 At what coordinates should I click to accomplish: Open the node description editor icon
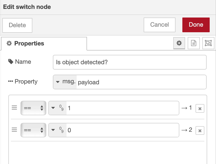pyautogui.click(x=193, y=43)
